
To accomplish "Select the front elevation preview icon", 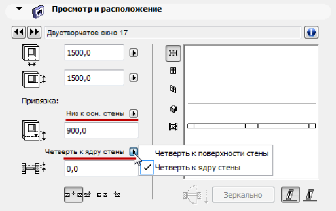I will coord(173,71).
